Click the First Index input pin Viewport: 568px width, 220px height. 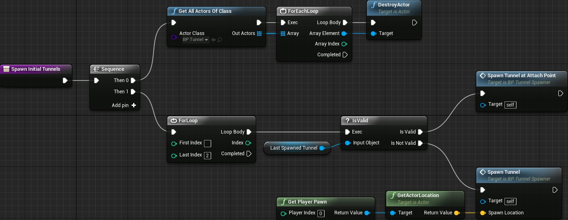[174, 144]
